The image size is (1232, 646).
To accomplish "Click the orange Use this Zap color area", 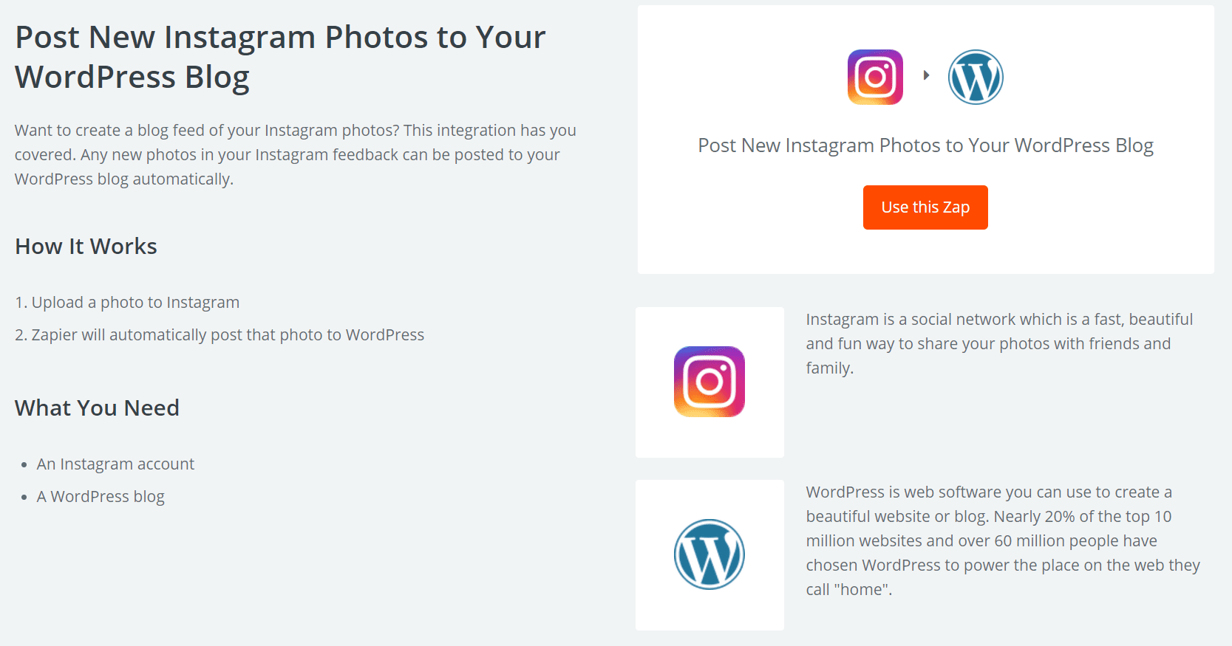I will coord(925,207).
